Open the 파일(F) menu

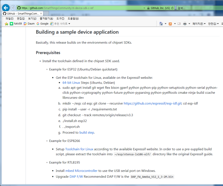9,19
